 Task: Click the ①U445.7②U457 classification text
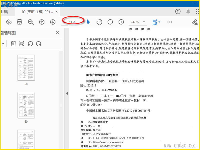91,105
